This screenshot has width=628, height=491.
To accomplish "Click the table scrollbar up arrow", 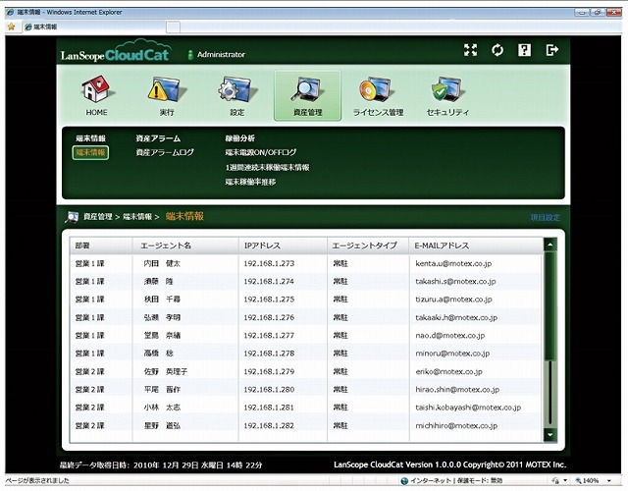I will pyautogui.click(x=550, y=245).
